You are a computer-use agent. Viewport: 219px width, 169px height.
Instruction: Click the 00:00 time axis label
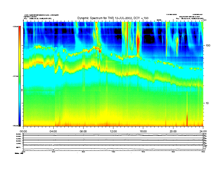click(23, 131)
